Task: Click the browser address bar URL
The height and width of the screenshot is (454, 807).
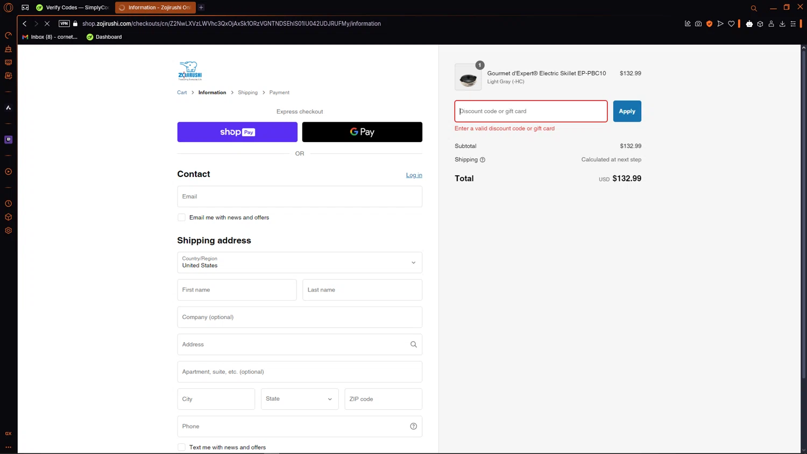Action: pyautogui.click(x=231, y=24)
